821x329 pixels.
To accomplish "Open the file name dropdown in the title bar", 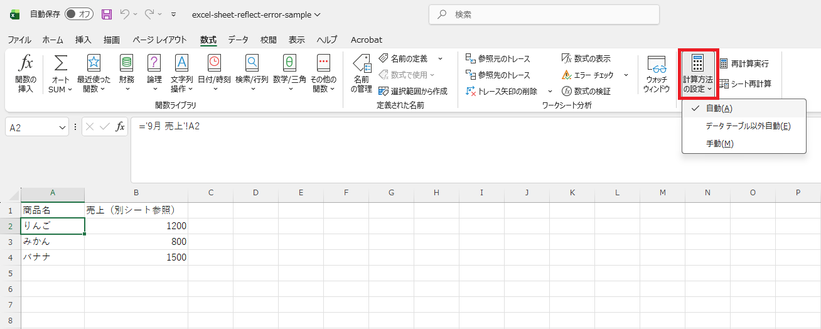I will (316, 14).
